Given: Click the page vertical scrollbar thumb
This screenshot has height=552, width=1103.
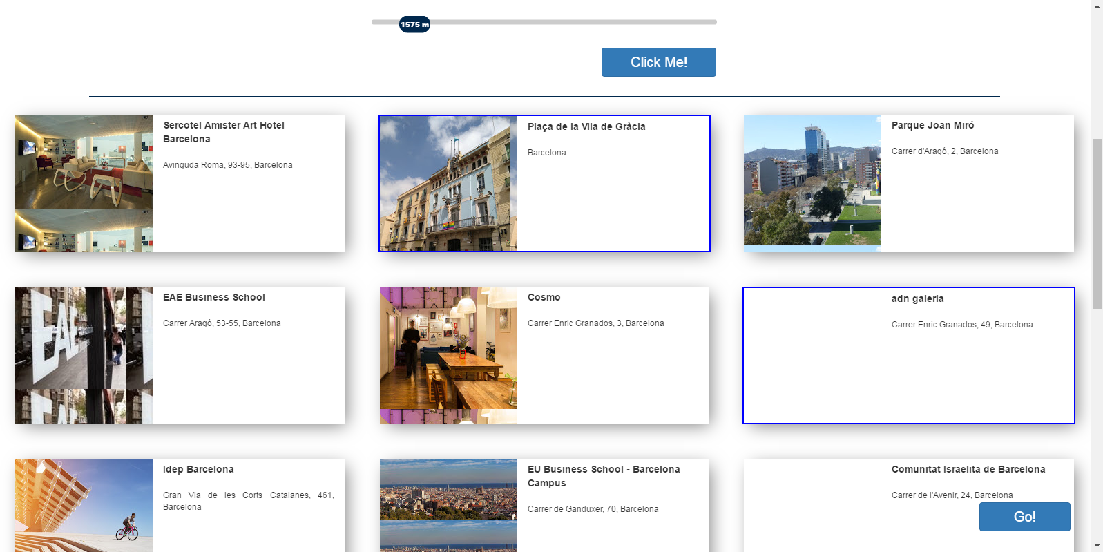Looking at the screenshot, I should click(x=1097, y=224).
